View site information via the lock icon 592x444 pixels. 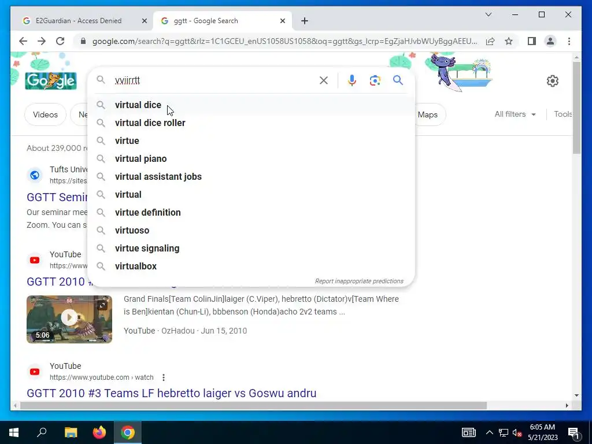[x=83, y=41]
